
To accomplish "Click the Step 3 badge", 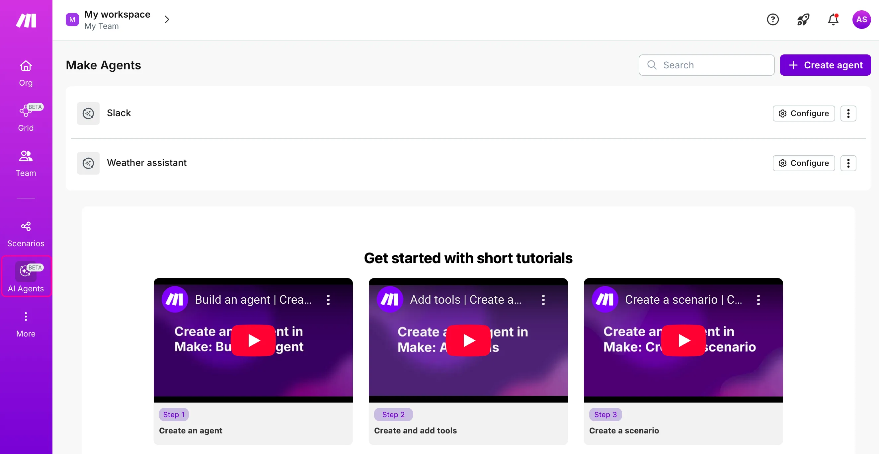I will pos(605,415).
